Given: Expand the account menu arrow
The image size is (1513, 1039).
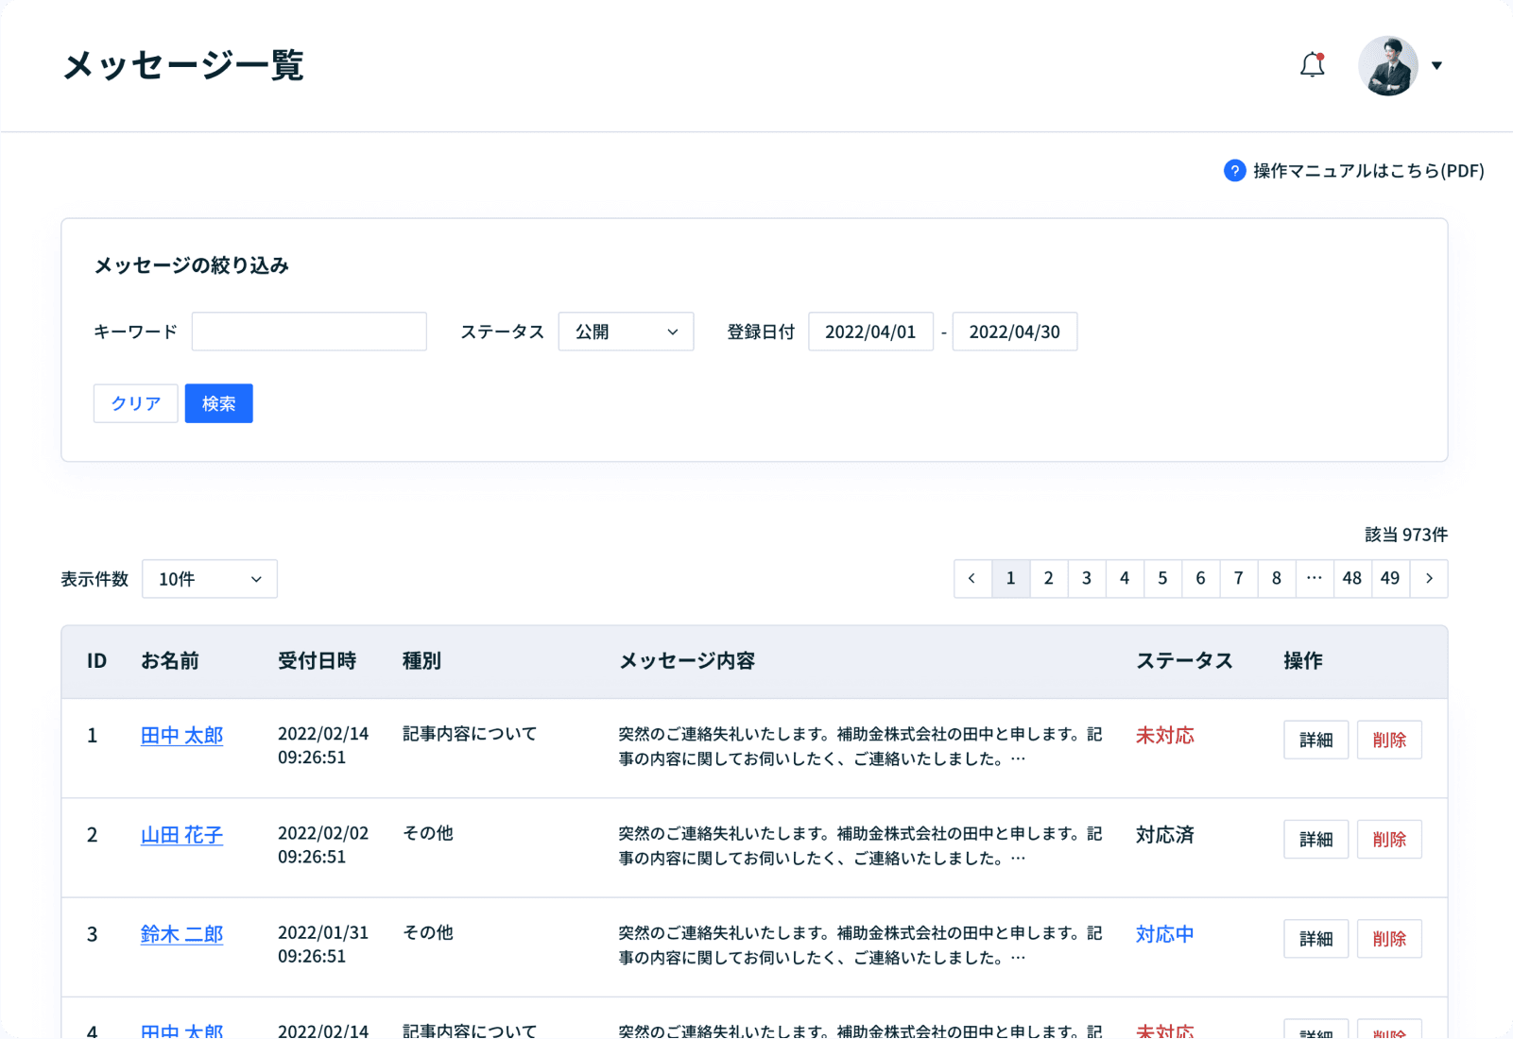Looking at the screenshot, I should coord(1436,66).
